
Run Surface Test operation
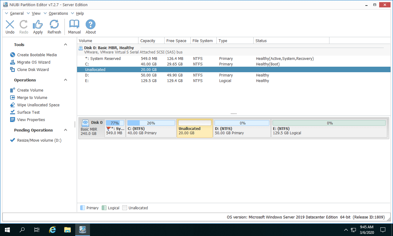click(x=28, y=112)
